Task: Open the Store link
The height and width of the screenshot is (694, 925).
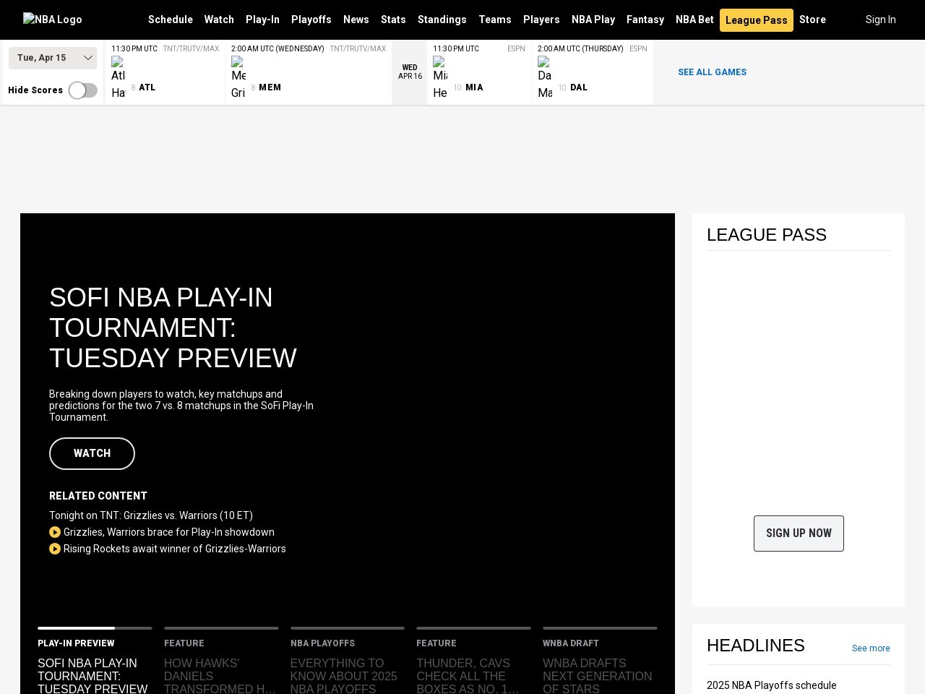Action: coord(812,20)
